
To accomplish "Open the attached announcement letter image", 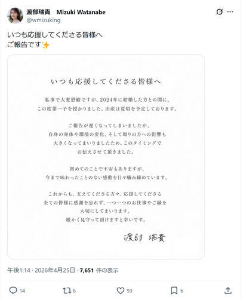I will tap(106, 157).
